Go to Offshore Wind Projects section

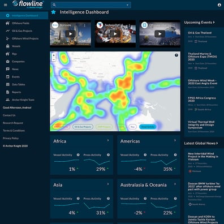(x=24, y=38)
